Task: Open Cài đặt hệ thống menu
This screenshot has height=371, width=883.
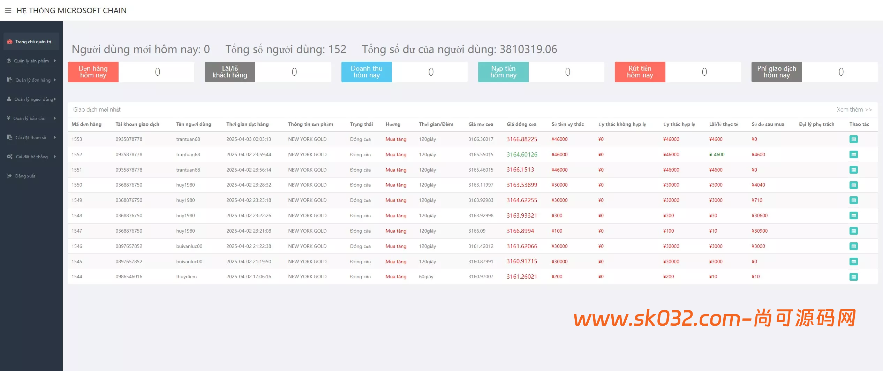Action: (x=31, y=157)
